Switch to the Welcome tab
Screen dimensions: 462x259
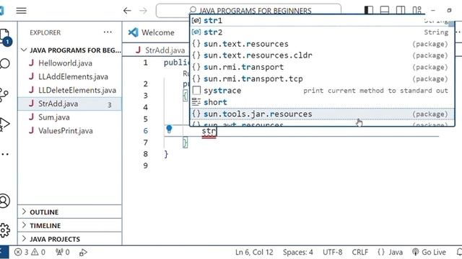click(152, 32)
